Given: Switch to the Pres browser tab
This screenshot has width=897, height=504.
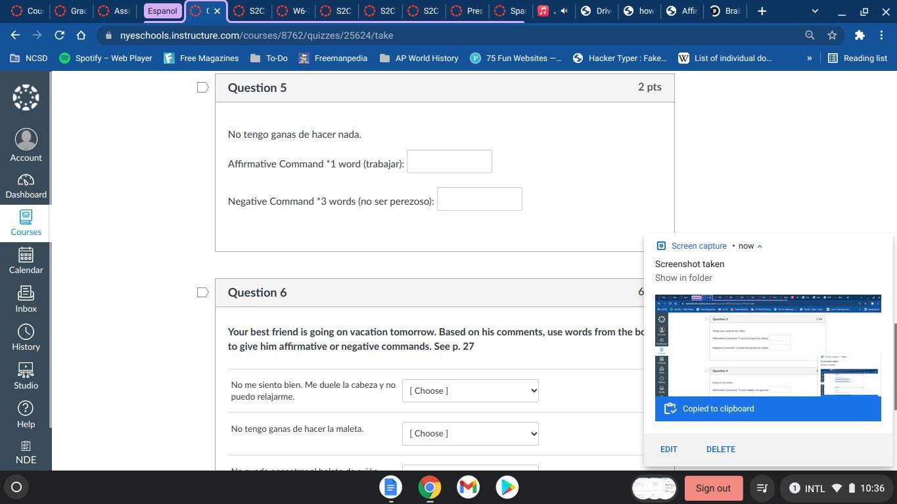Looking at the screenshot, I should pos(469,11).
